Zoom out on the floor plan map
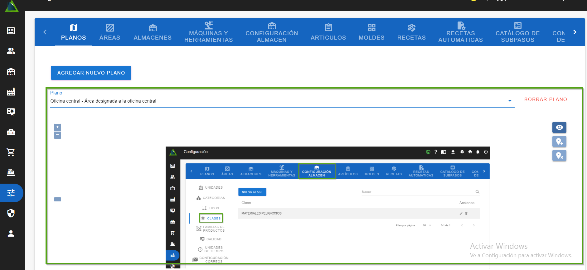Viewport: 587px width, 270px height. tap(57, 135)
